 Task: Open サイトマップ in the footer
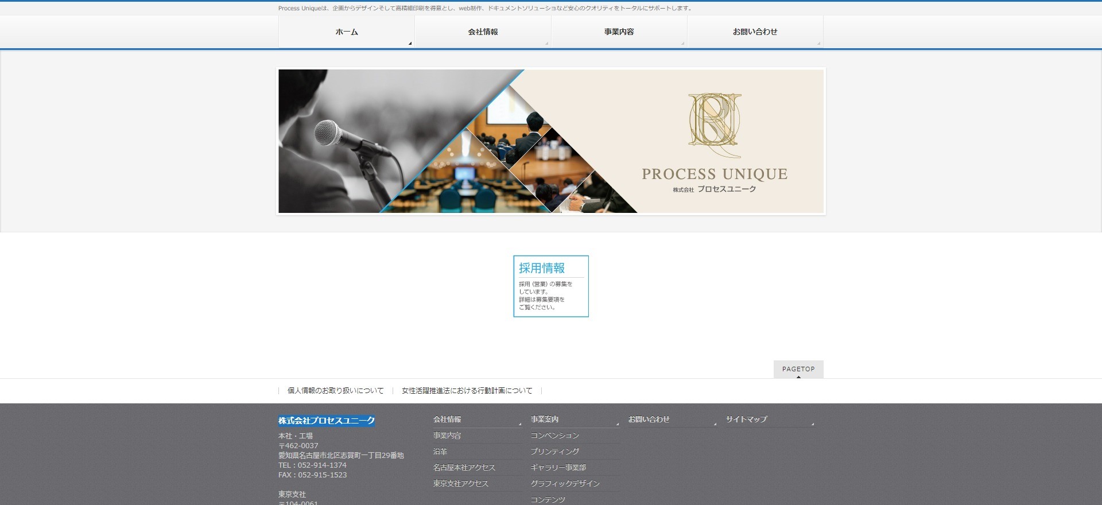(x=746, y=419)
